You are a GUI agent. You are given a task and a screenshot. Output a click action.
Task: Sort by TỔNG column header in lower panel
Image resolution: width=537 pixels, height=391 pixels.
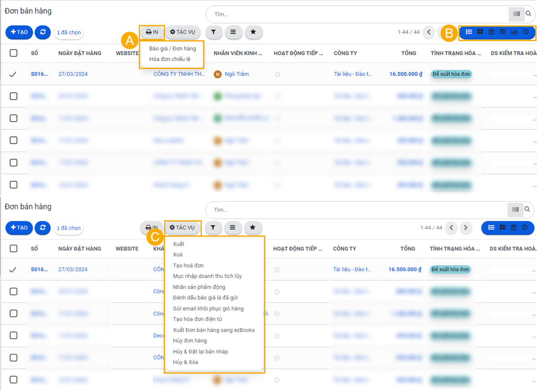407,249
